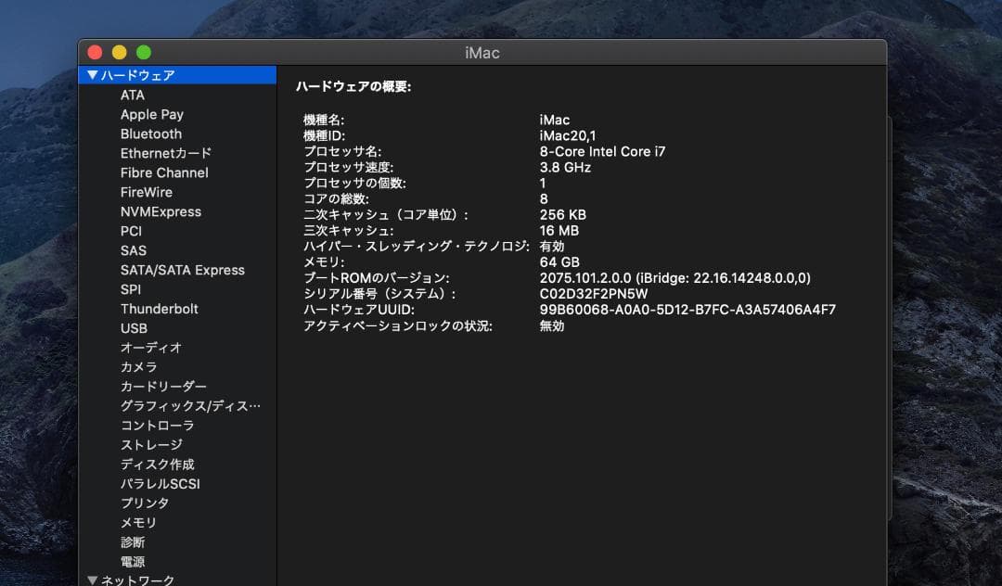Image resolution: width=1002 pixels, height=586 pixels.
Task: View PCI device information
Action: [131, 231]
